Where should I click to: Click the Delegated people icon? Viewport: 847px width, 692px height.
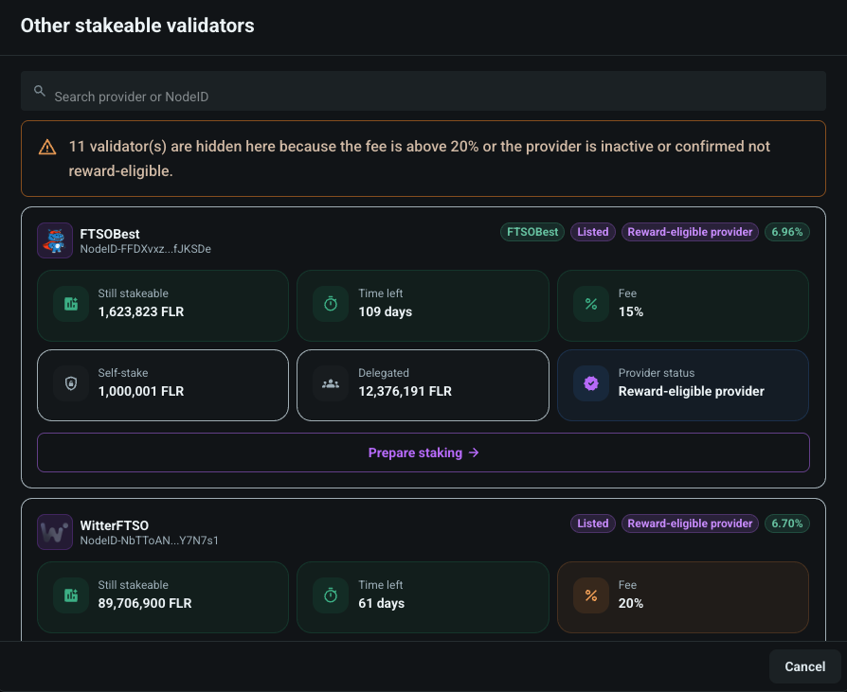point(331,383)
